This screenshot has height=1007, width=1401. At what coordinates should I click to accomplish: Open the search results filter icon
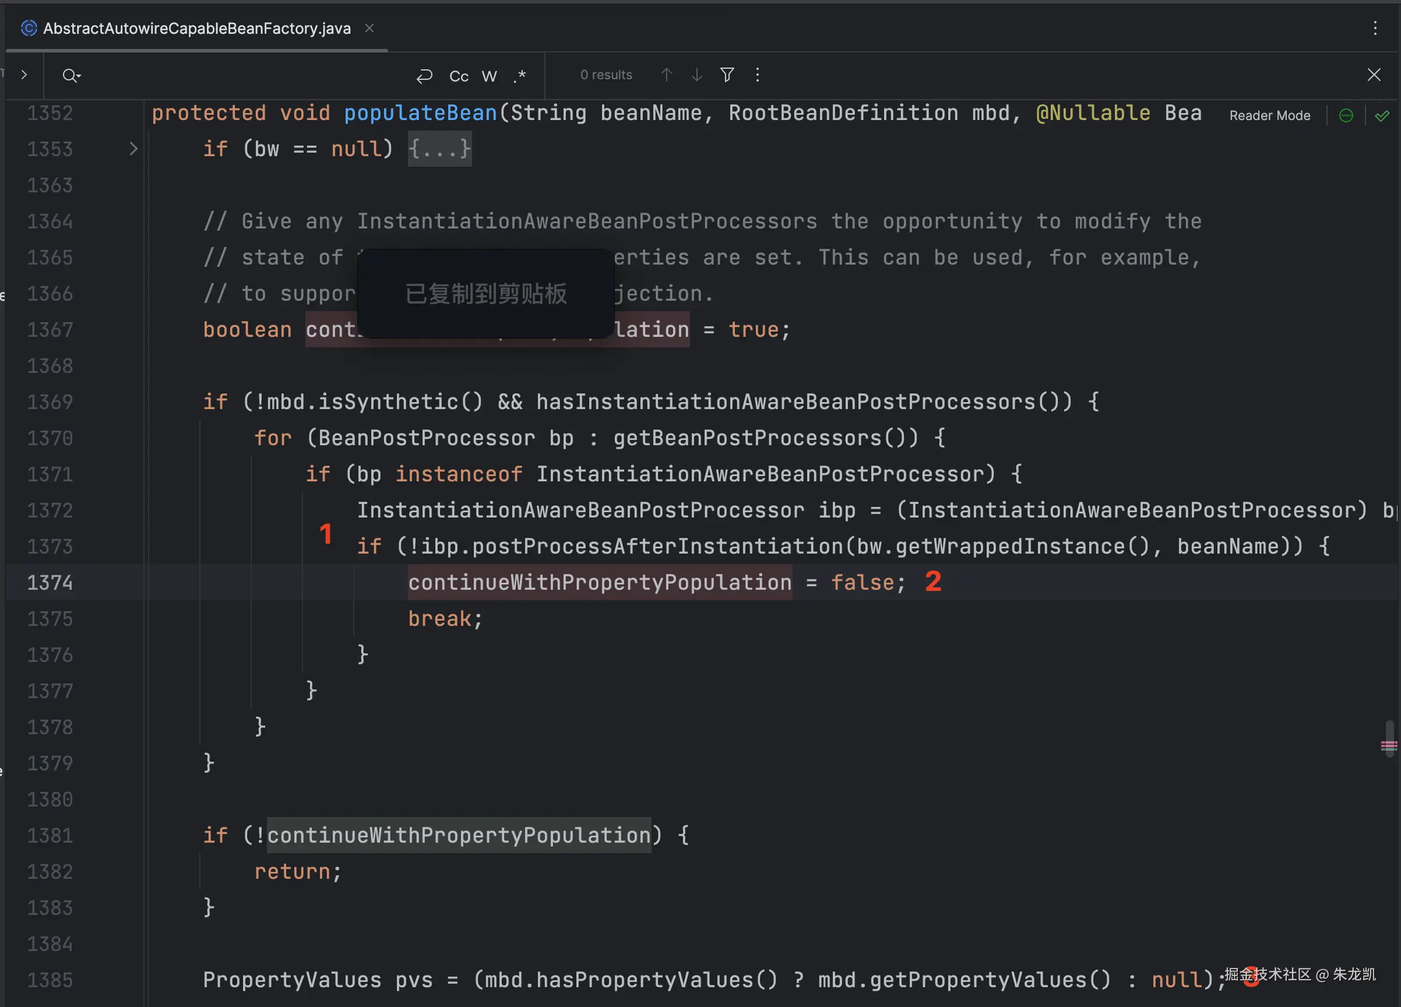[727, 75]
